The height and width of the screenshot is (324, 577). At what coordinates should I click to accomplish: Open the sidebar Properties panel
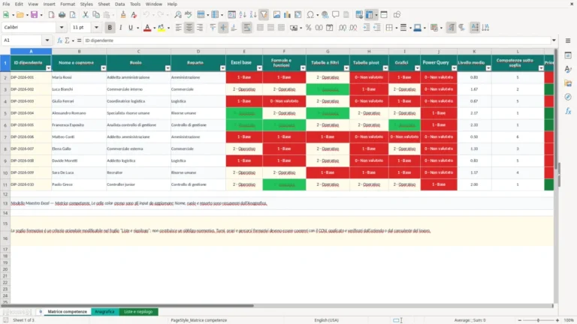568,55
